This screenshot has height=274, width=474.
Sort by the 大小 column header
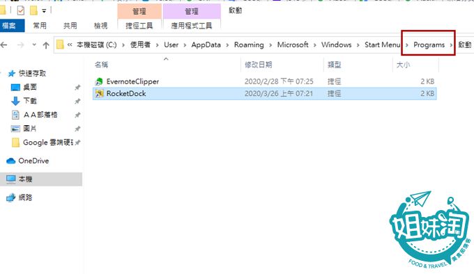(403, 65)
